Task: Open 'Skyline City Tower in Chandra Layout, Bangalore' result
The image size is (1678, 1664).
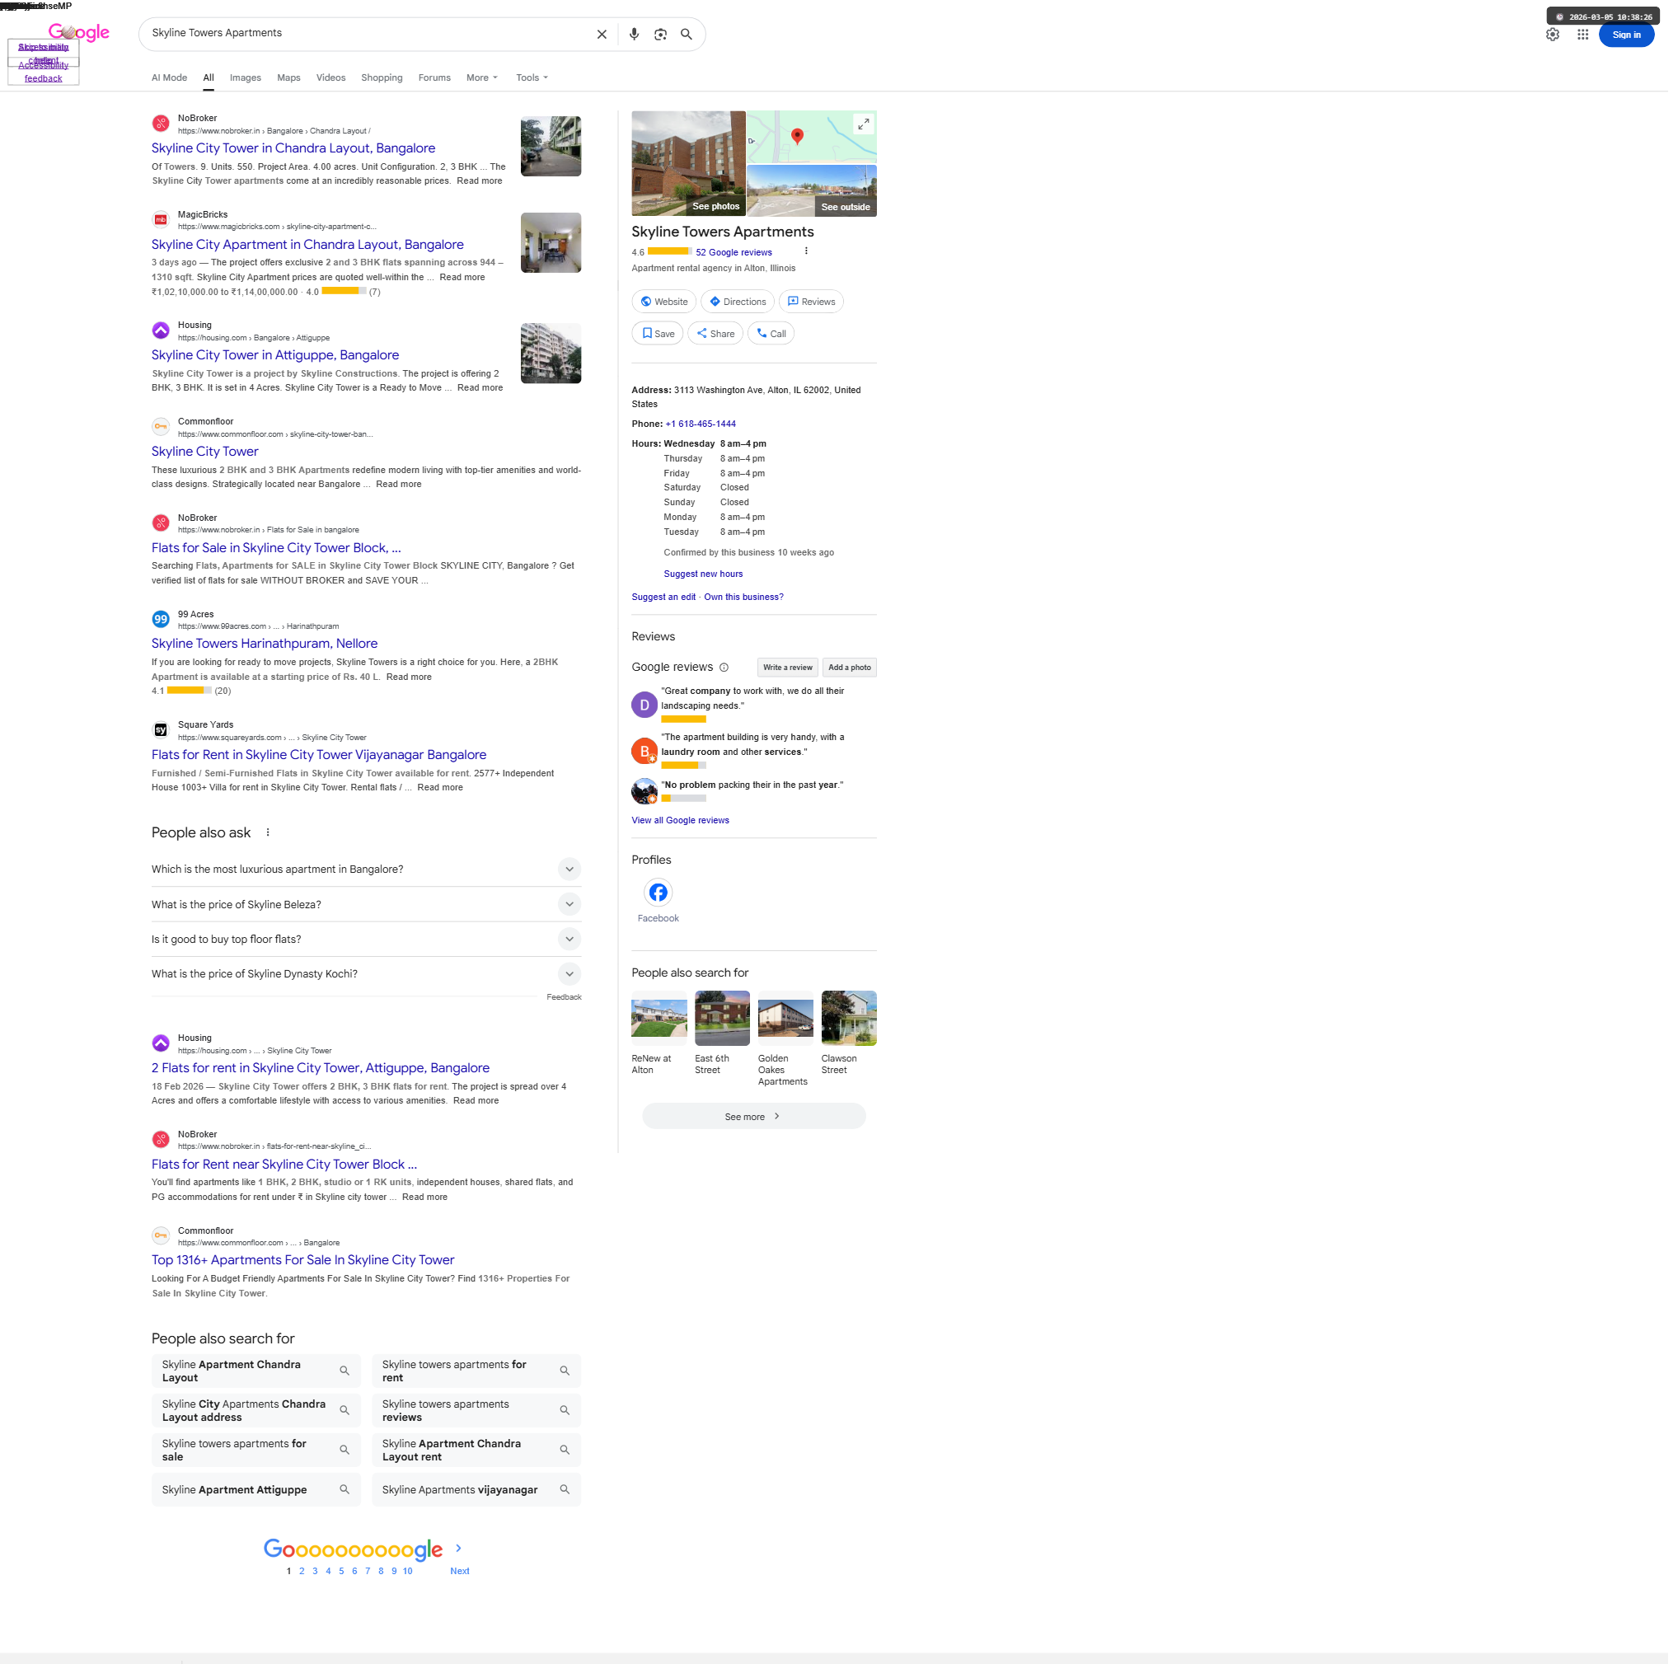Action: pyautogui.click(x=295, y=148)
